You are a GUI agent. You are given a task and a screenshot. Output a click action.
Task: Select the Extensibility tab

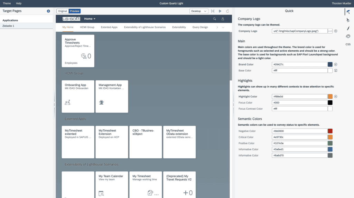pyautogui.click(x=179, y=27)
